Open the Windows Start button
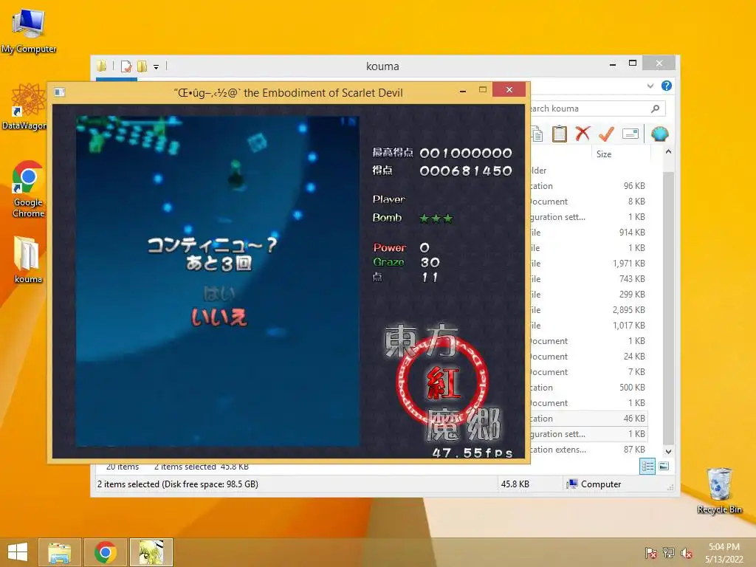 pyautogui.click(x=18, y=552)
